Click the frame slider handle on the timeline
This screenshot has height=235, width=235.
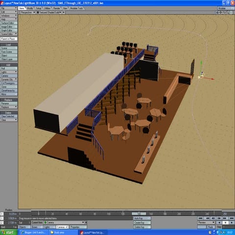[139, 213]
